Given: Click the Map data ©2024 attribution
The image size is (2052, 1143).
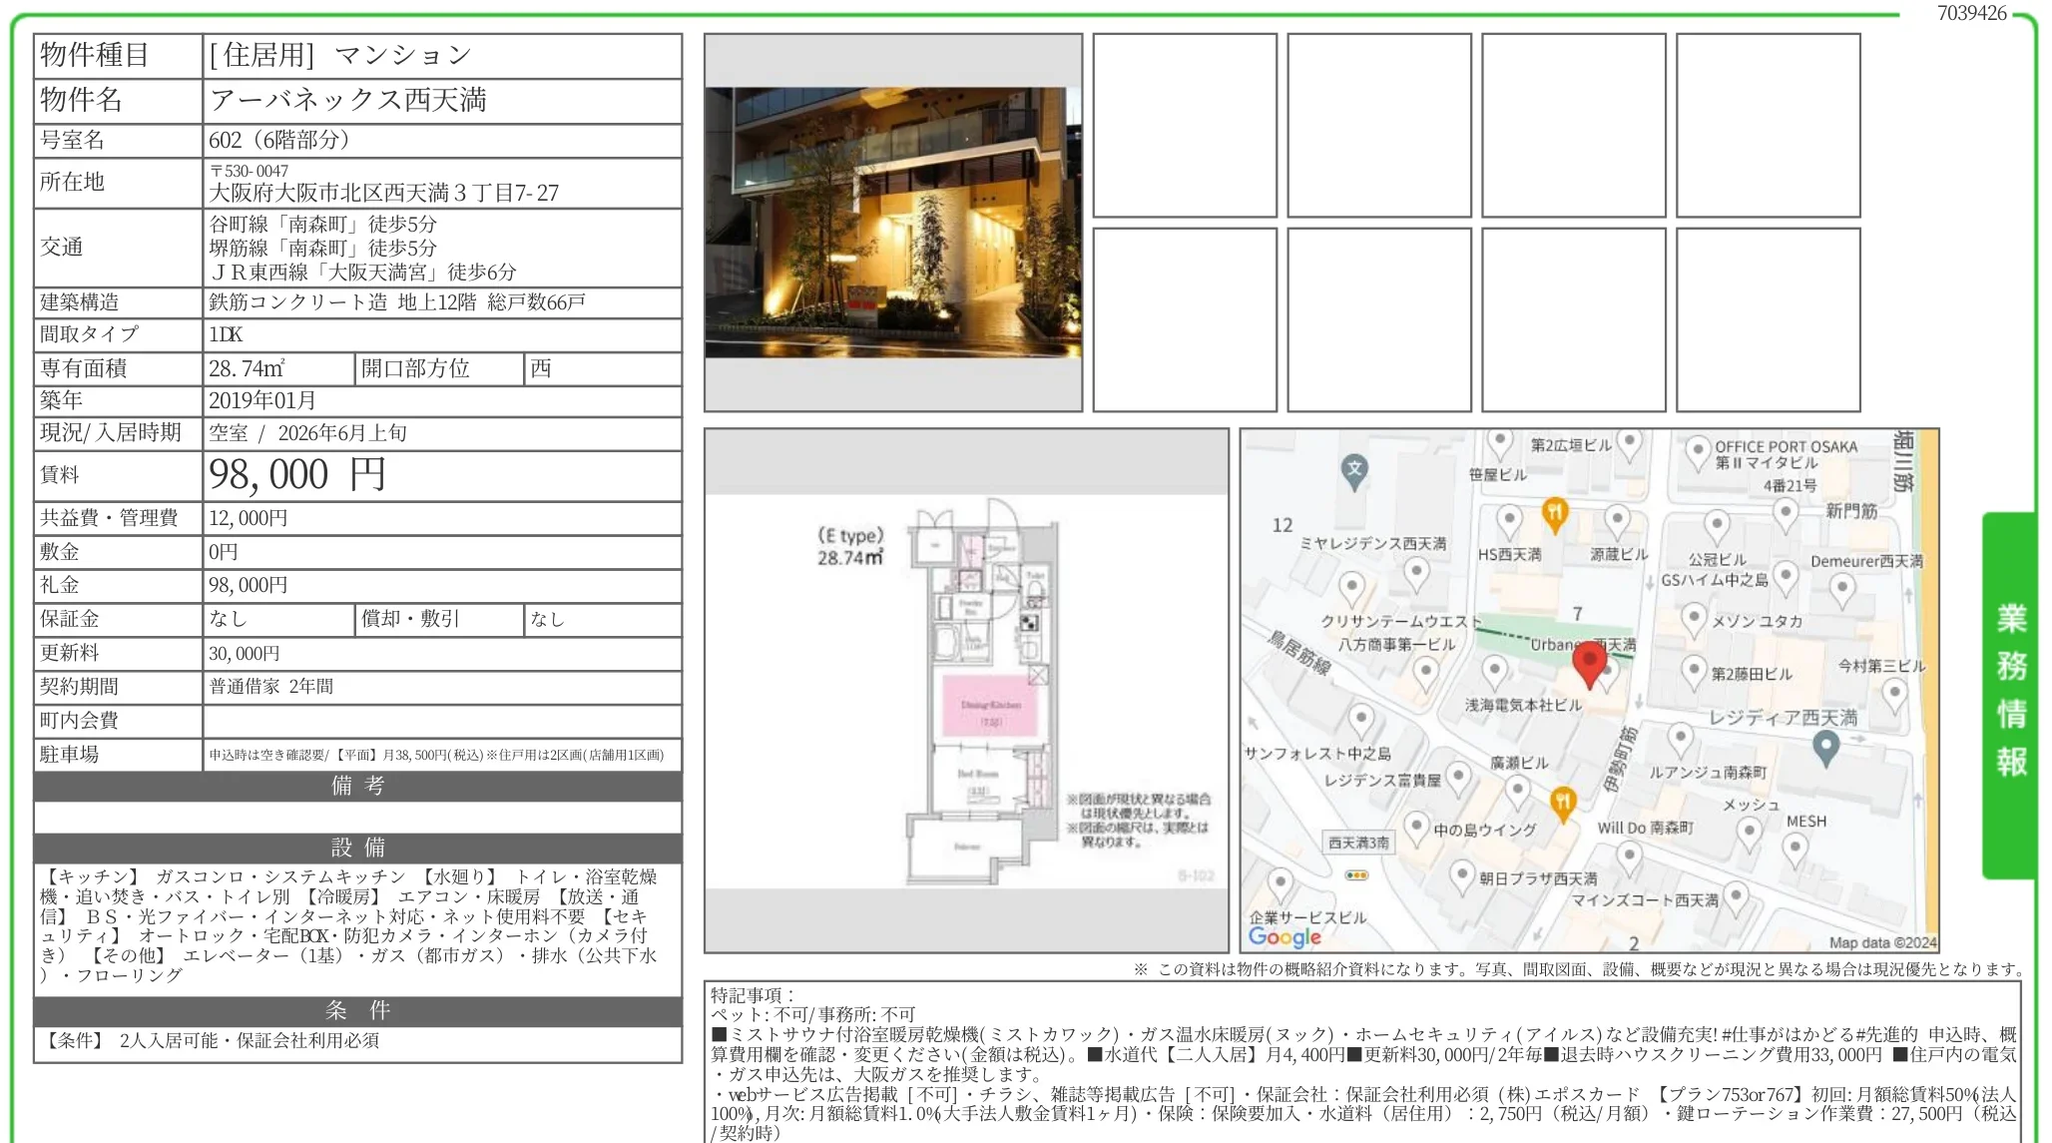Looking at the screenshot, I should click(x=1881, y=942).
